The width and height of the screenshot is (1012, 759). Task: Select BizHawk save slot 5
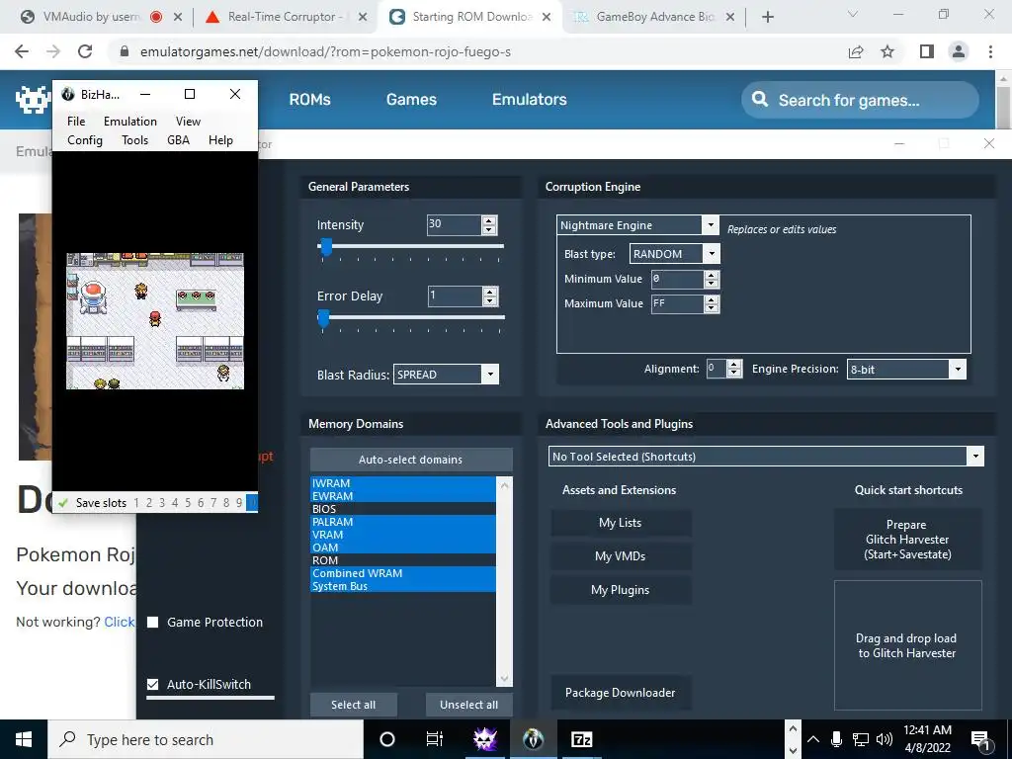pyautogui.click(x=188, y=503)
